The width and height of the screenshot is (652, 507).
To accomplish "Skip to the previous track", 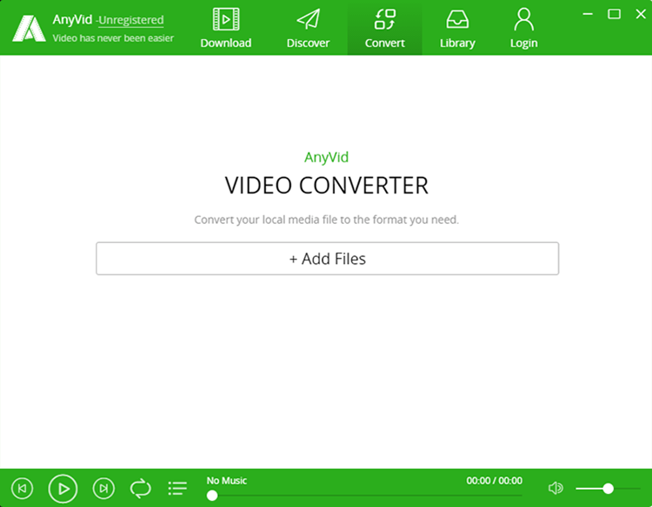I will pos(22,488).
